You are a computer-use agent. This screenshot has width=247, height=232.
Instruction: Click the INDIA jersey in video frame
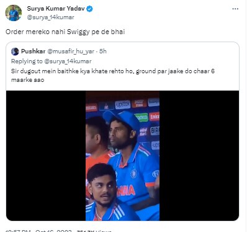tap(126, 190)
